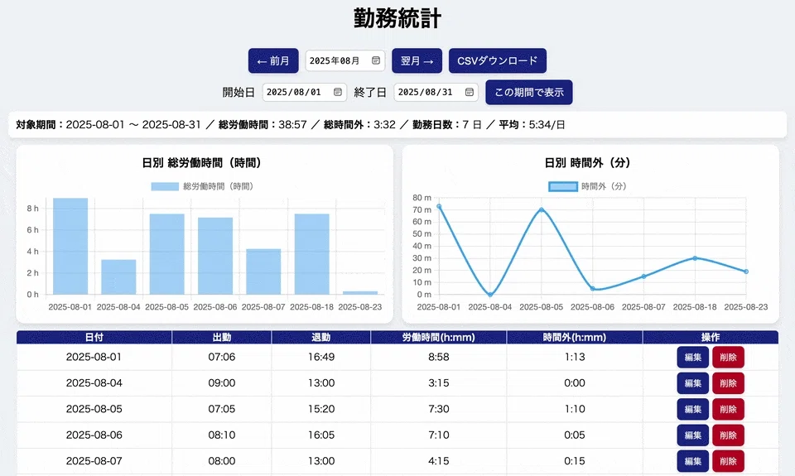The image size is (795, 476).
Task: Click the 操作 column header
Action: [x=711, y=337]
